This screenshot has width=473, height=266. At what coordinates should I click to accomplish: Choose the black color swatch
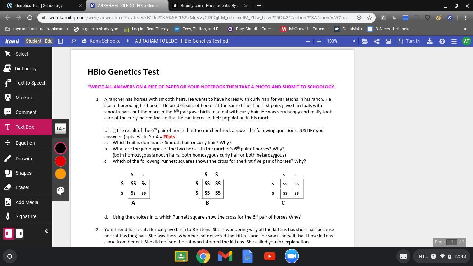coord(61,148)
